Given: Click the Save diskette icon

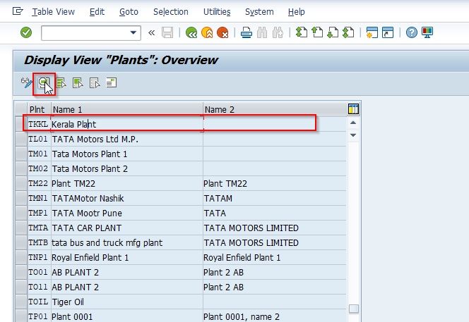Looking at the screenshot, I should click(x=167, y=32).
